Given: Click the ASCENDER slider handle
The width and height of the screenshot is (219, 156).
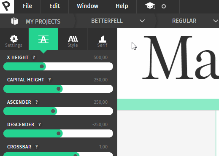Looking at the screenshot, I should [53, 111].
